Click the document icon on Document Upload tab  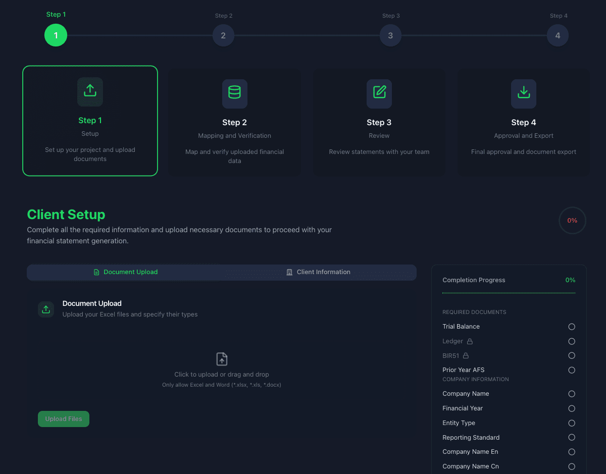[96, 272]
